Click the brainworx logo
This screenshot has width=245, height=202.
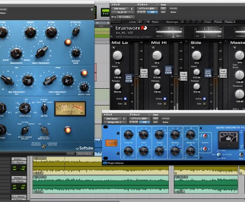(131, 28)
